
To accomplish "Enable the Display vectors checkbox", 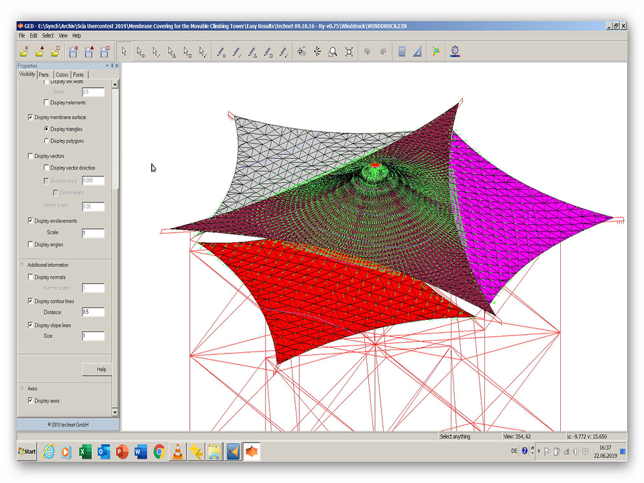I will (30, 156).
